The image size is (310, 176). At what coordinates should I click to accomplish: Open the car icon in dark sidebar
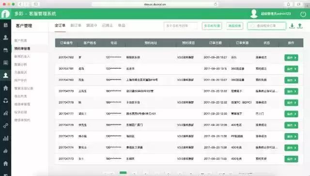click(5, 50)
